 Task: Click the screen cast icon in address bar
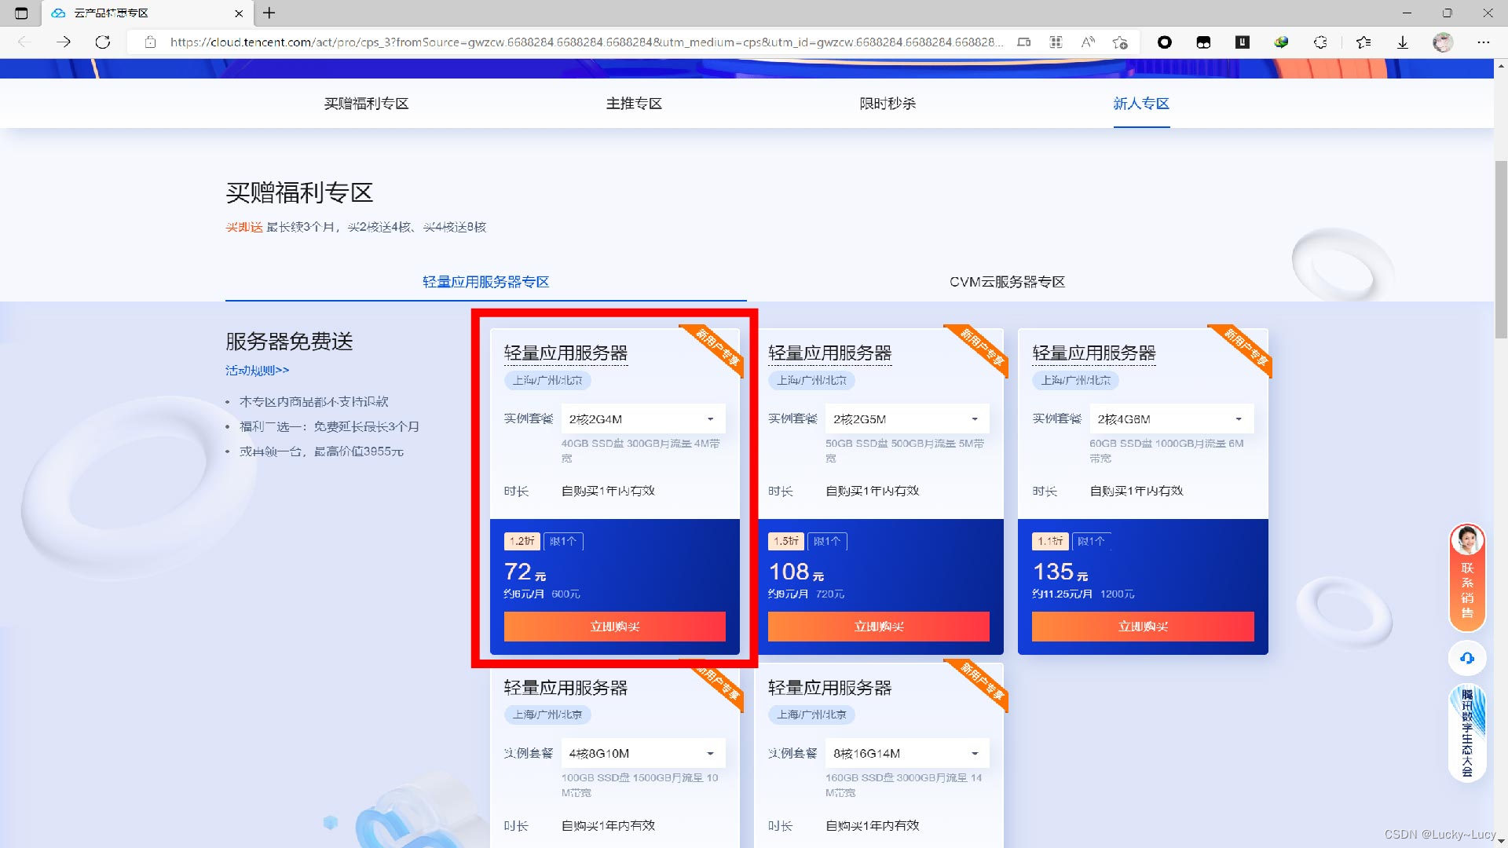pos(1024,42)
